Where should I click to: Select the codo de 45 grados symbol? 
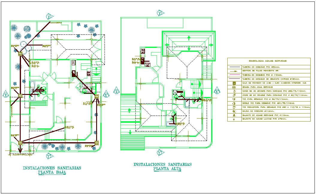[x=234, y=91]
